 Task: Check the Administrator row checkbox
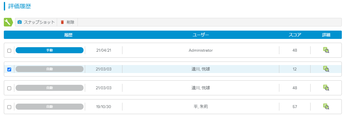click(9, 51)
